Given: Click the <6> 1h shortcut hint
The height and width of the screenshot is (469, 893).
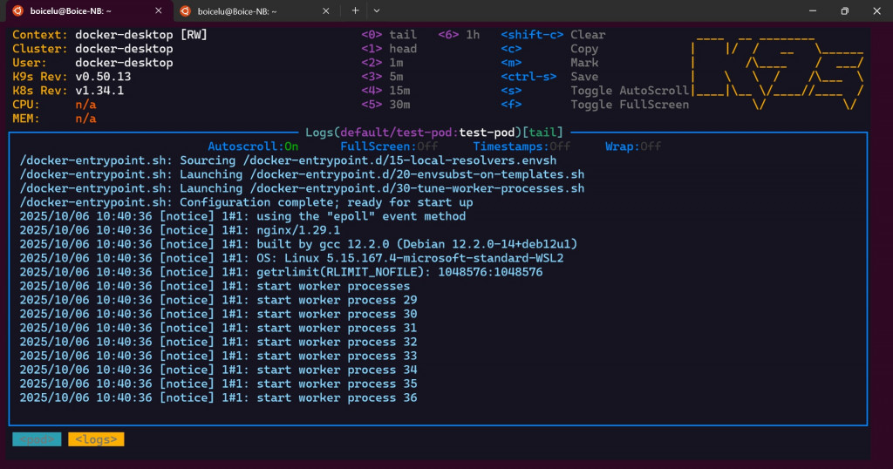Looking at the screenshot, I should pos(459,35).
